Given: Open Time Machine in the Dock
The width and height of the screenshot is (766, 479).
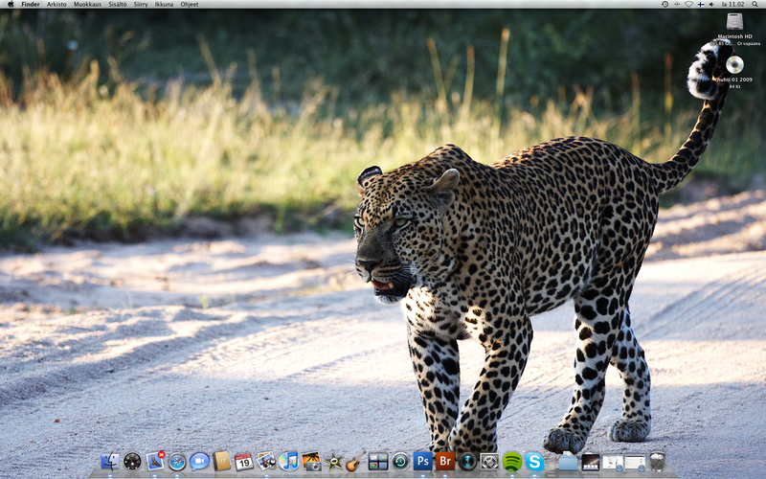Looking at the screenshot, I should pos(400,461).
